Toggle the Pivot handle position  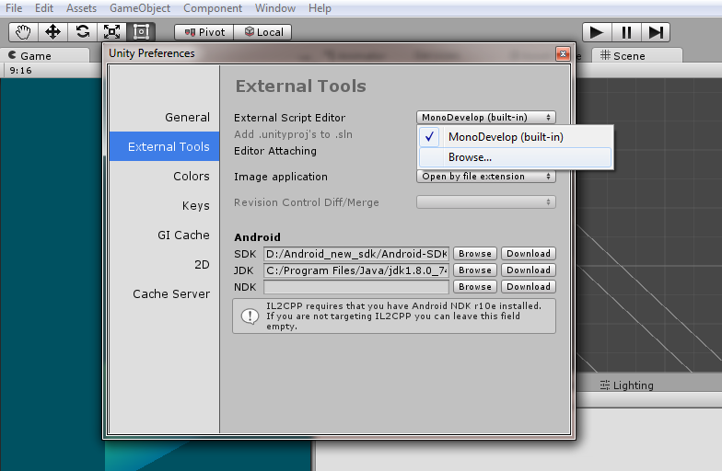[x=204, y=32]
